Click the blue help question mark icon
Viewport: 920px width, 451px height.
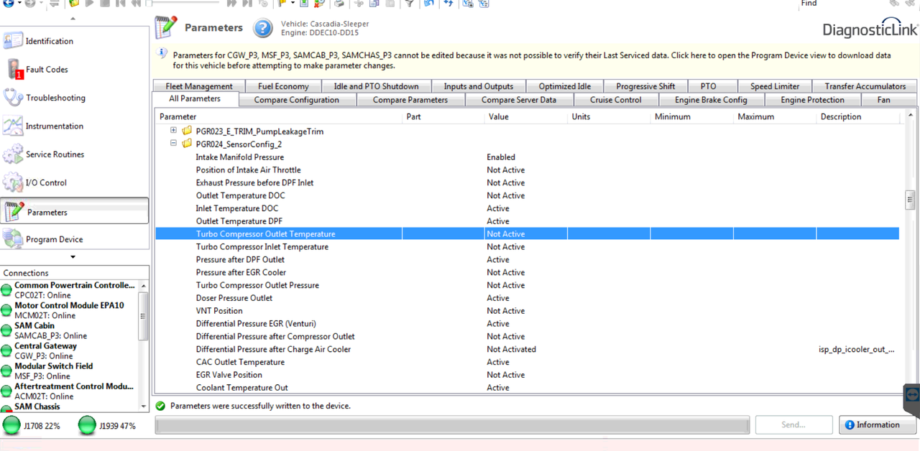(262, 28)
